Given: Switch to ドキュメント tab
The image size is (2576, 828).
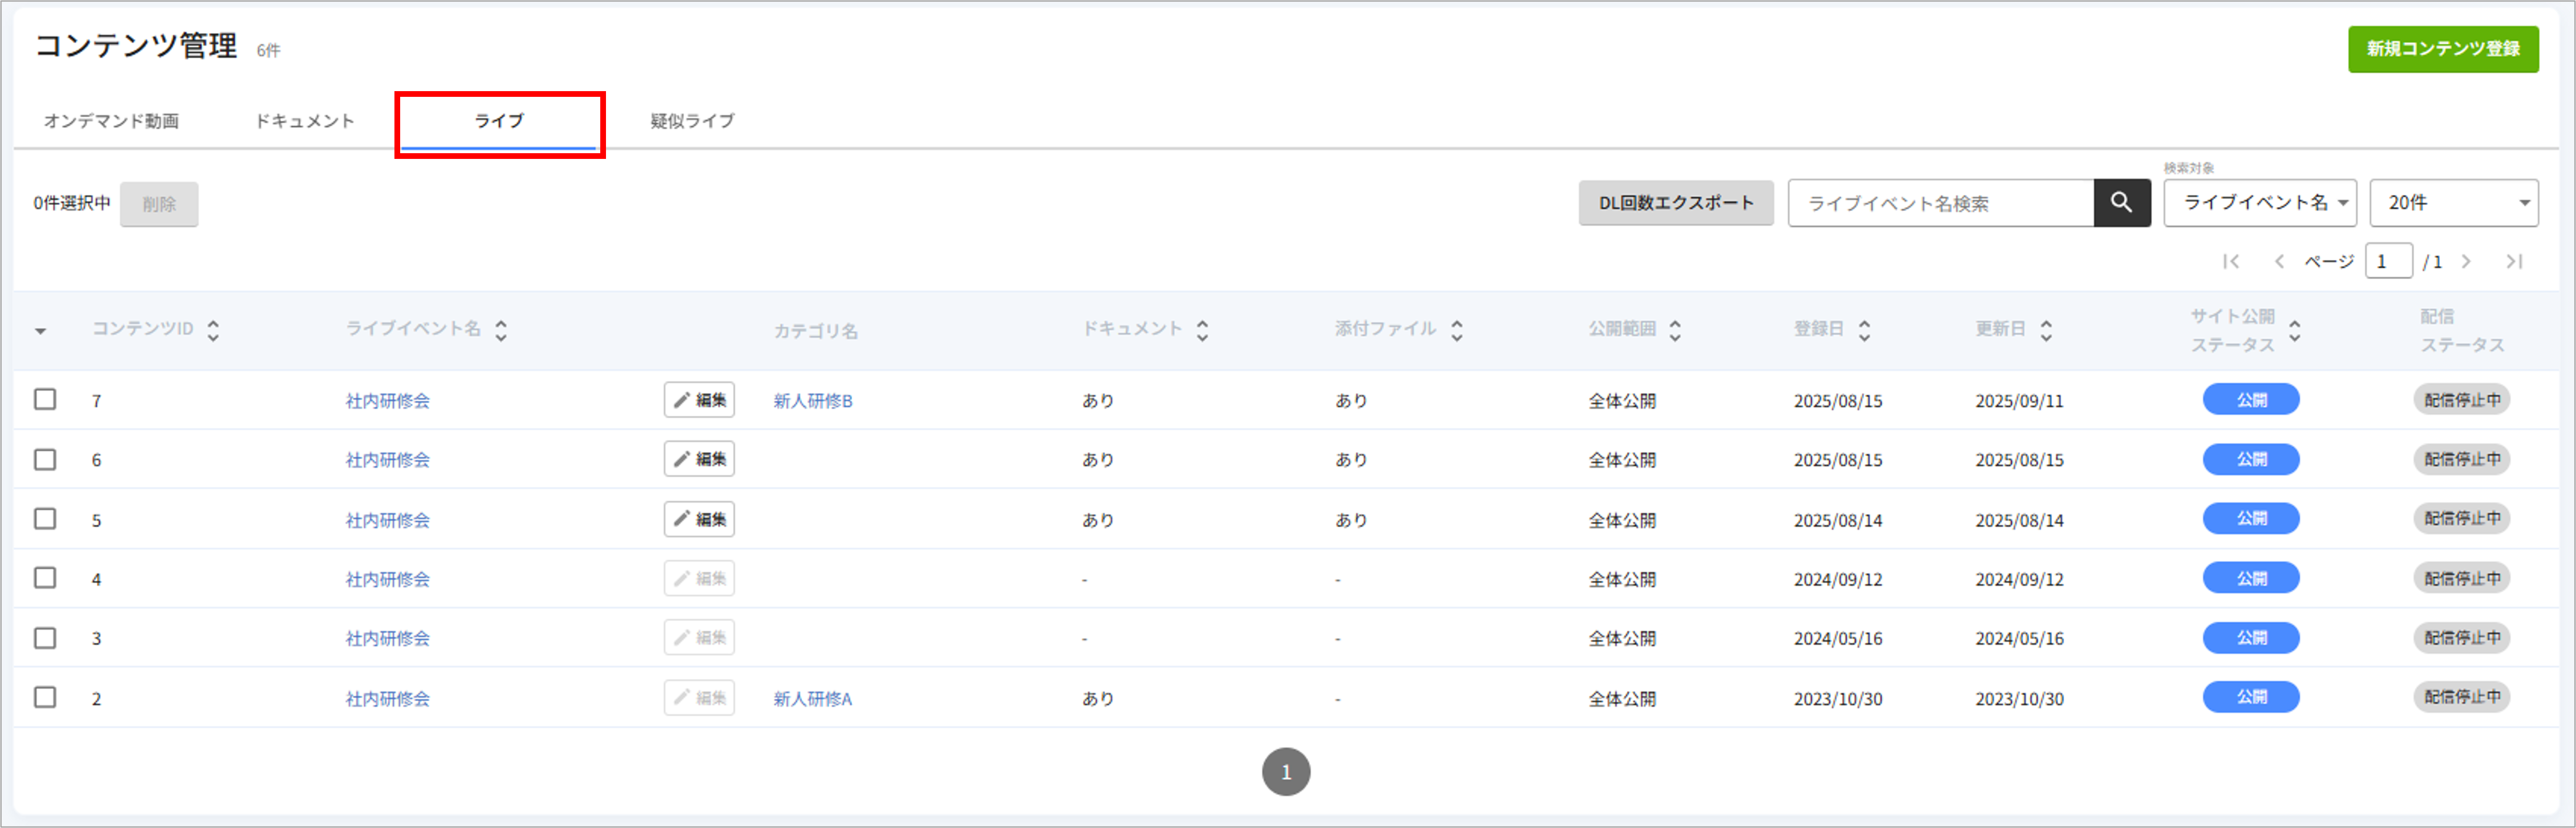Looking at the screenshot, I should tap(305, 121).
